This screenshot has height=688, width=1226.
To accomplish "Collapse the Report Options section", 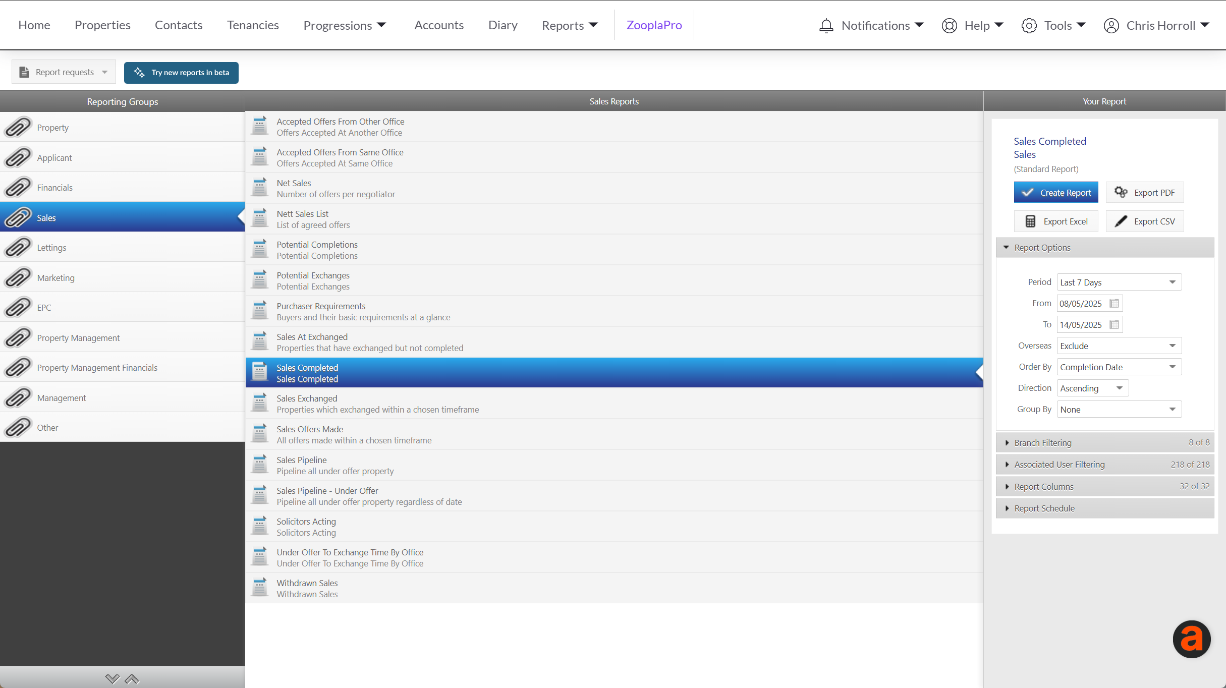I will (1104, 247).
